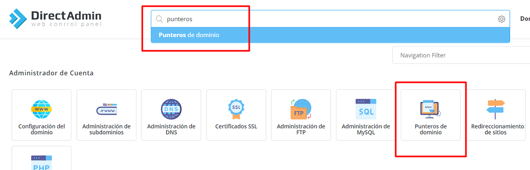Click 'Administración de subdominios' label
The width and height of the screenshot is (530, 170).
pyautogui.click(x=106, y=130)
